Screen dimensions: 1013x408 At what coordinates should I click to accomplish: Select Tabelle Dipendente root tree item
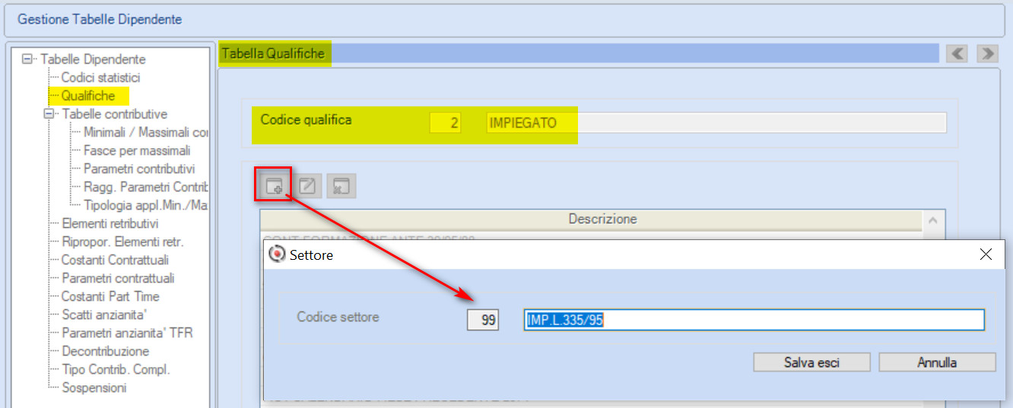point(93,59)
